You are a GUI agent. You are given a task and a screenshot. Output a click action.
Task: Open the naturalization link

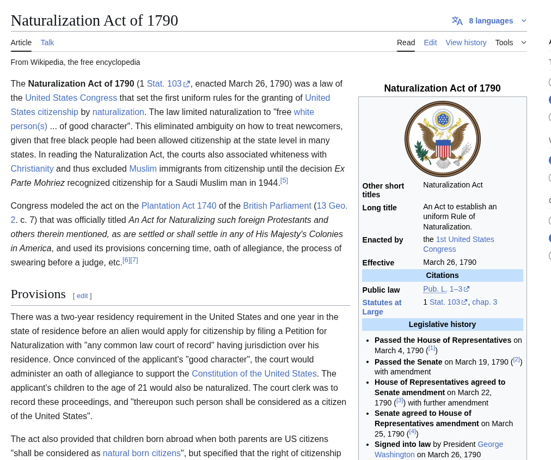coord(118,112)
